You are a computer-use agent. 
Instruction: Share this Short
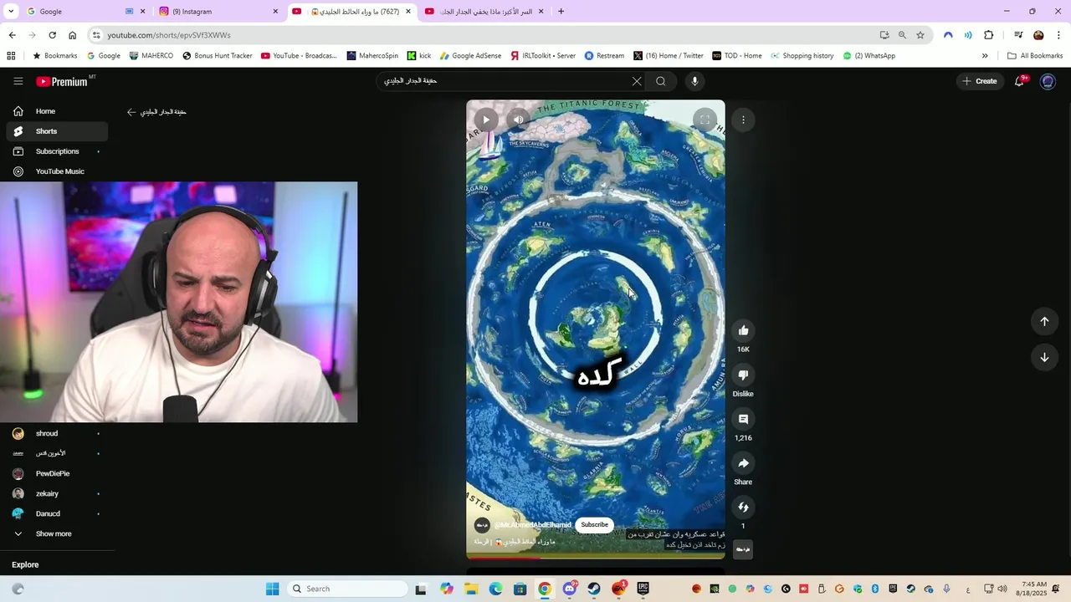click(743, 463)
